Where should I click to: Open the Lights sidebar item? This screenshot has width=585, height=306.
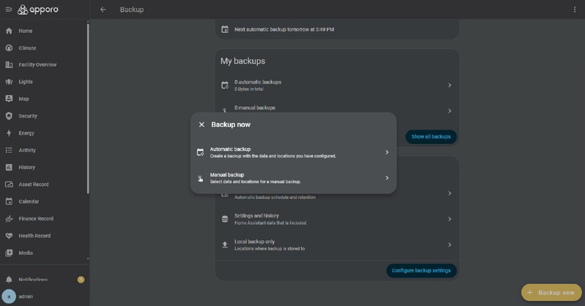[44, 82]
